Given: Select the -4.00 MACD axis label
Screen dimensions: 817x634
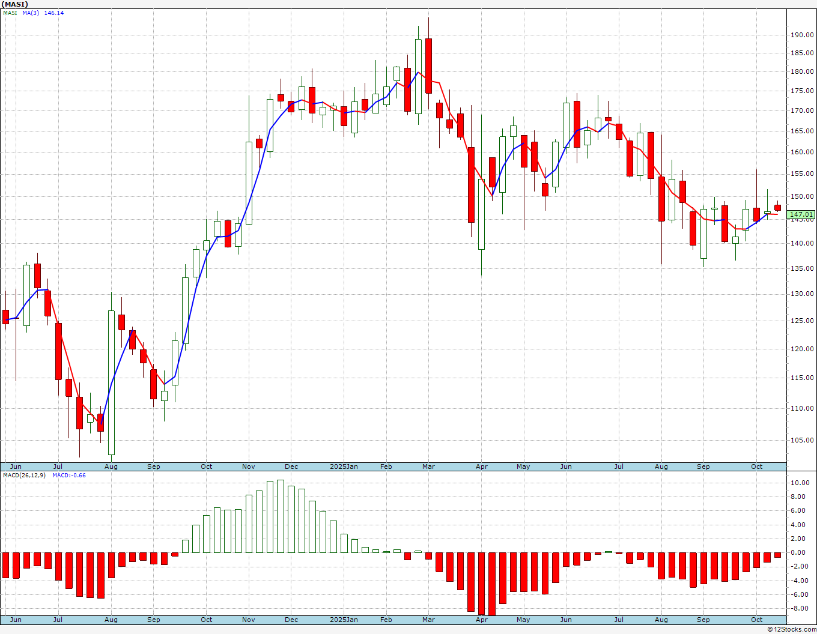Looking at the screenshot, I should [x=801, y=581].
